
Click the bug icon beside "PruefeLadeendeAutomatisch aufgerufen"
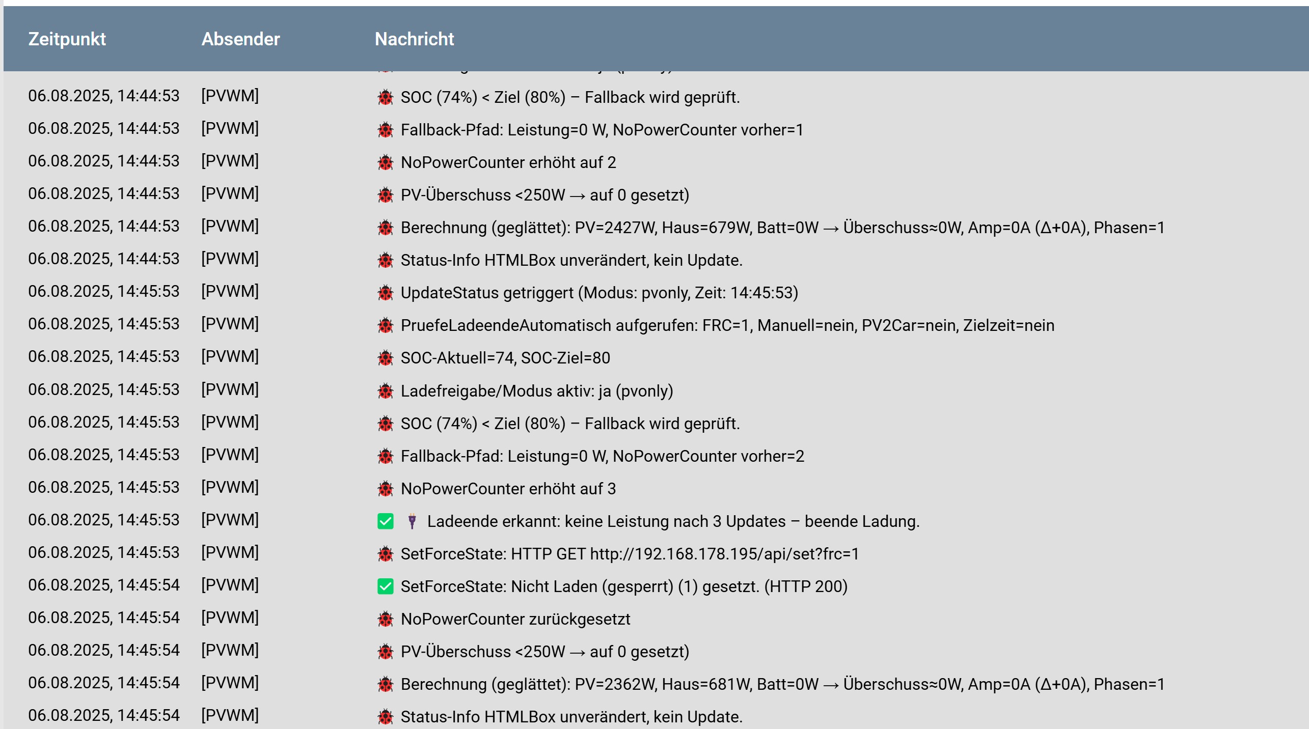click(x=386, y=326)
